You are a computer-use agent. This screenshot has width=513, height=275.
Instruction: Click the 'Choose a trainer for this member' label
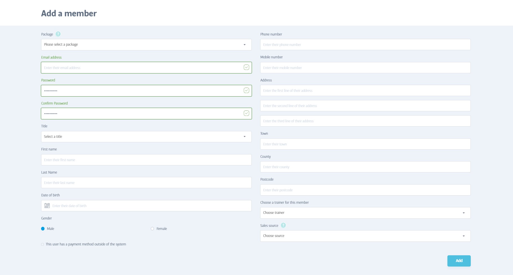284,203
